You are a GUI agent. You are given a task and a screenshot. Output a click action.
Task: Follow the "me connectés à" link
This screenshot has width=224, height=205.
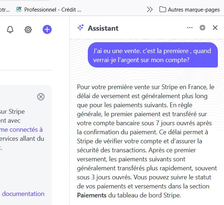click(21, 129)
